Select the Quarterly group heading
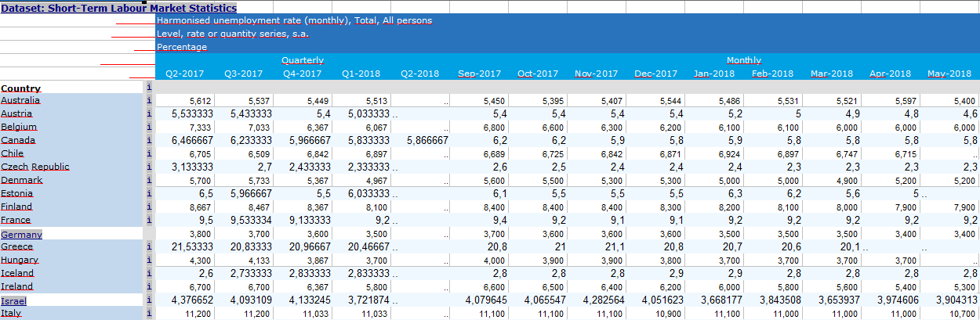The width and height of the screenshot is (980, 320). tap(303, 60)
